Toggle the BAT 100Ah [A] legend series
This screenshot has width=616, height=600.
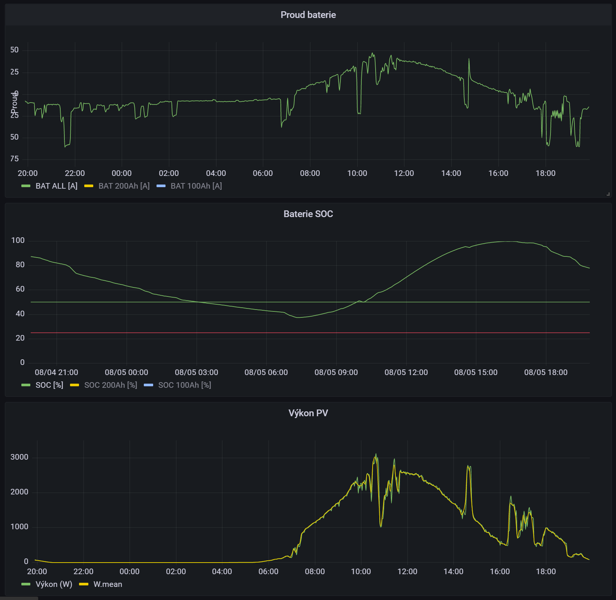(196, 186)
